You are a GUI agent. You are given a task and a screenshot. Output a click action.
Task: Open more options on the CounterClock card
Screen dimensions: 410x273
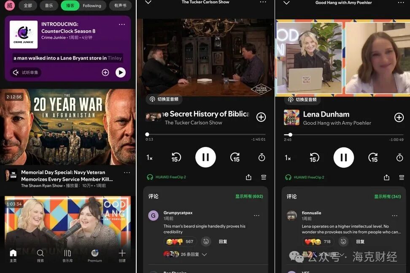(122, 24)
